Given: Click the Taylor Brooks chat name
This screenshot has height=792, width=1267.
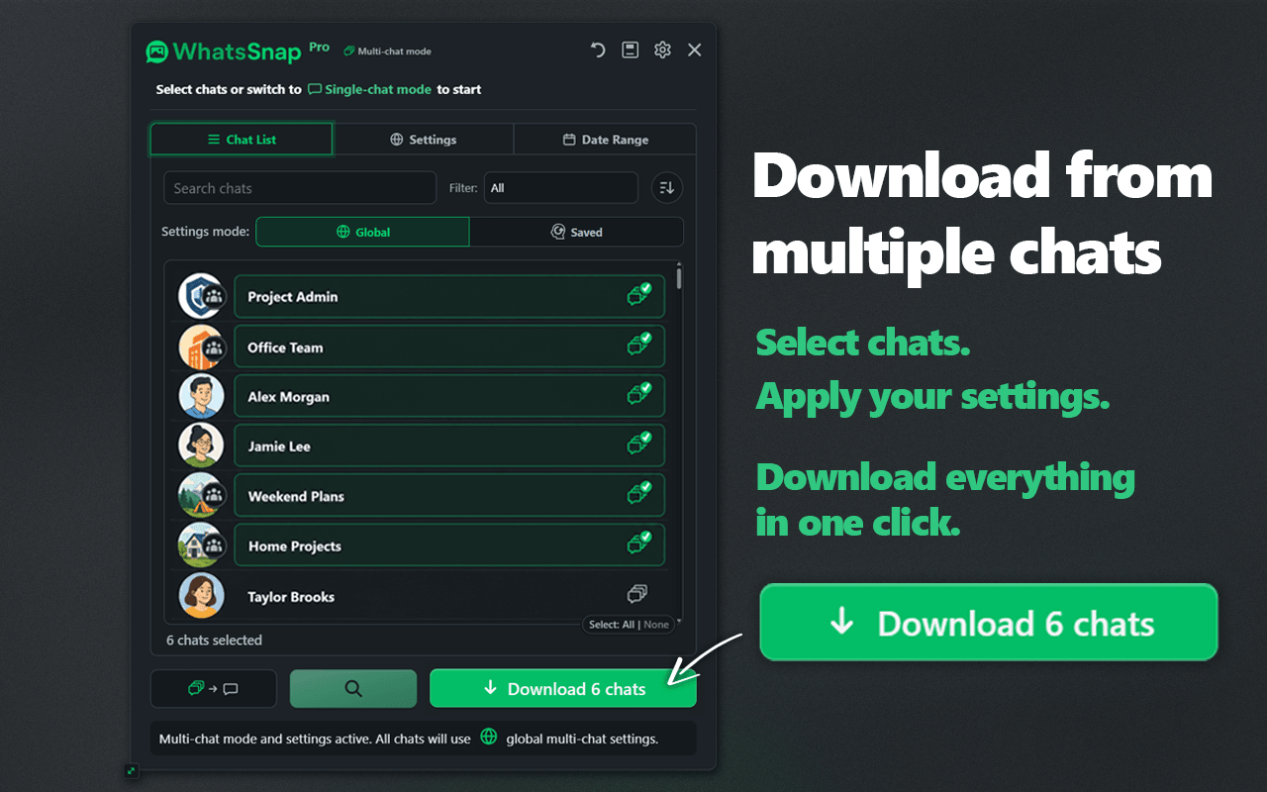Looking at the screenshot, I should pyautogui.click(x=291, y=597).
